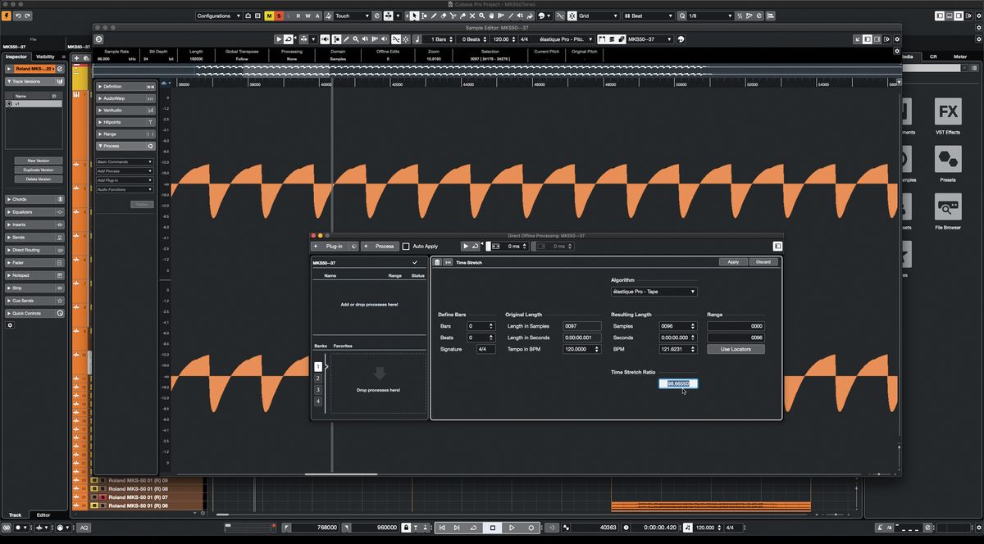Select the Range Selection tool in the Sample Editor
Image resolution: width=984 pixels, height=544 pixels.
point(335,39)
